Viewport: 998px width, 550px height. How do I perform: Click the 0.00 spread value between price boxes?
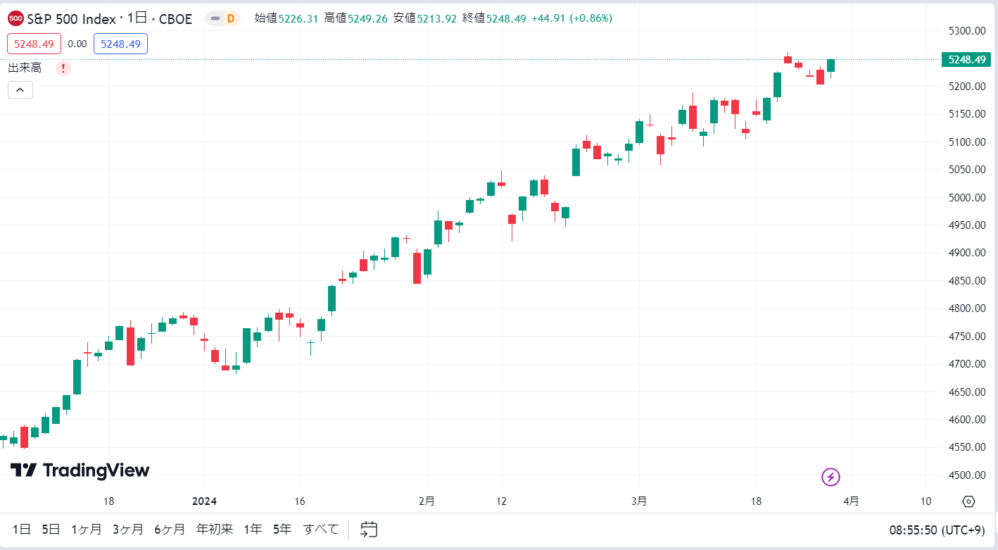tap(77, 44)
